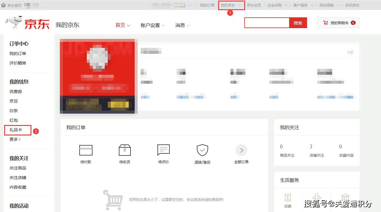The image size is (381, 212).
Task: Open 我的订单 in the top bar
Action: coord(207,5)
